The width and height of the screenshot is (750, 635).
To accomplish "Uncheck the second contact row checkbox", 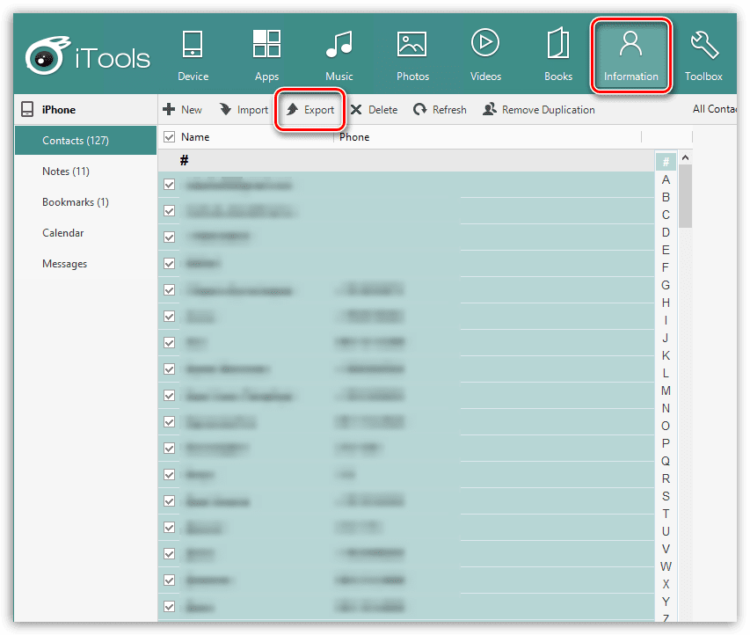I will click(x=170, y=210).
